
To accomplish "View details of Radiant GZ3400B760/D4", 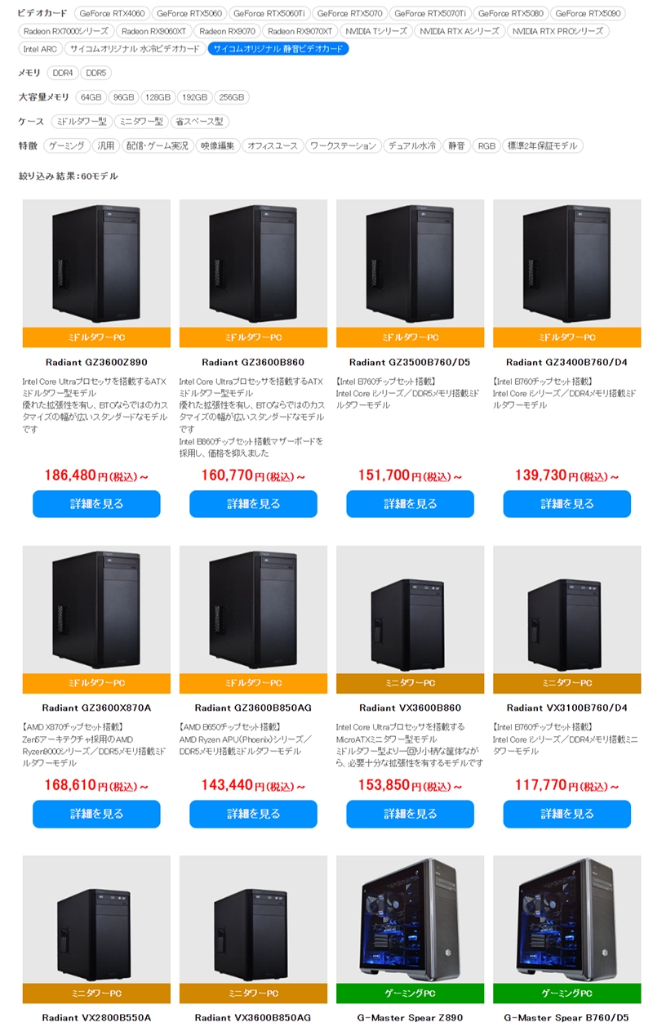I will (566, 504).
